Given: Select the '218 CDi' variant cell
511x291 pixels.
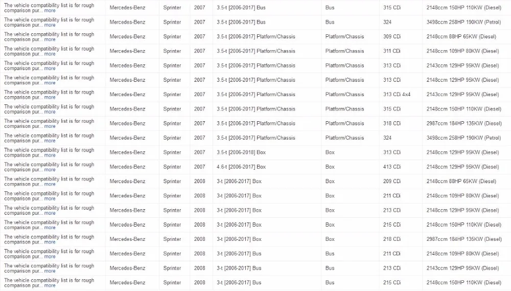Looking at the screenshot, I should pyautogui.click(x=392, y=239).
